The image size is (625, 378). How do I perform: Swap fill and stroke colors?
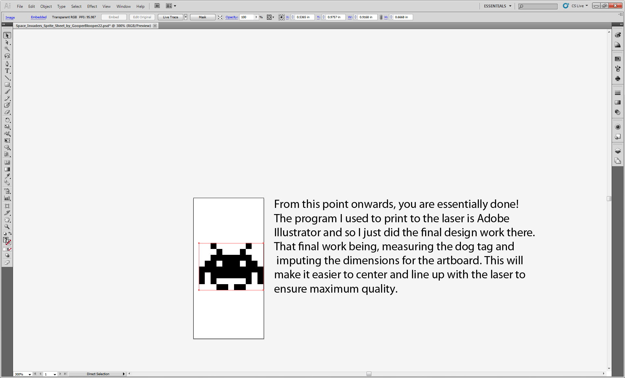click(x=10, y=233)
